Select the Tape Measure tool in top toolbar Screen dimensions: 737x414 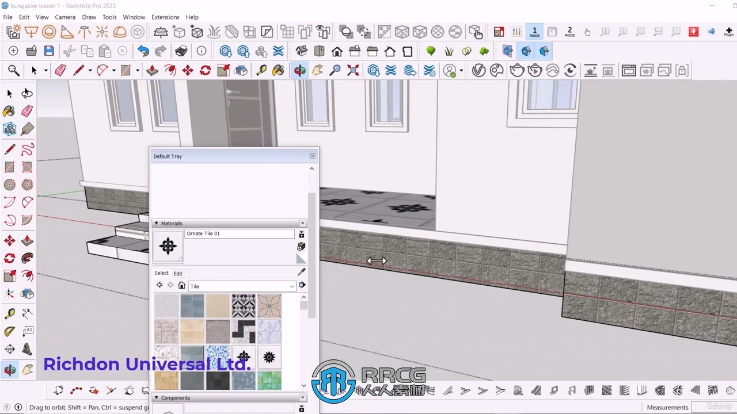point(261,71)
